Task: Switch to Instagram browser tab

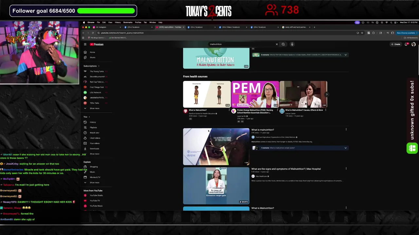Action: (x=106, y=27)
